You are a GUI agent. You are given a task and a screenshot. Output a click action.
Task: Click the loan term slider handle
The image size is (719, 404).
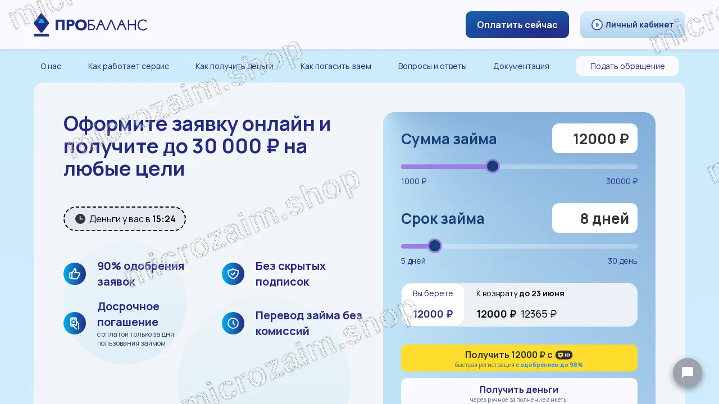[x=435, y=246]
